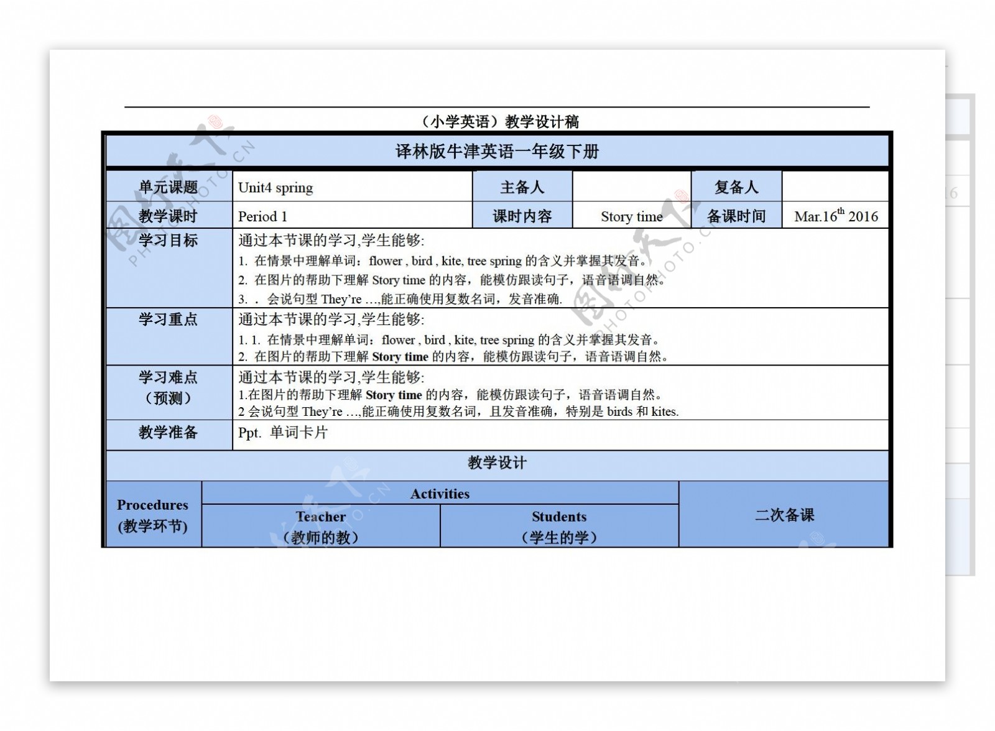This screenshot has height=731, width=995.
Task: Click the empty cell beside 主备人
Action: click(x=632, y=186)
